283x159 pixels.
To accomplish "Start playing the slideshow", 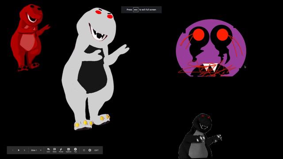I will click(19, 150).
